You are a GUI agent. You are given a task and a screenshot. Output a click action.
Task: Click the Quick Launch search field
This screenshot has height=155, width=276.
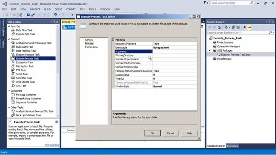tap(230, 3)
